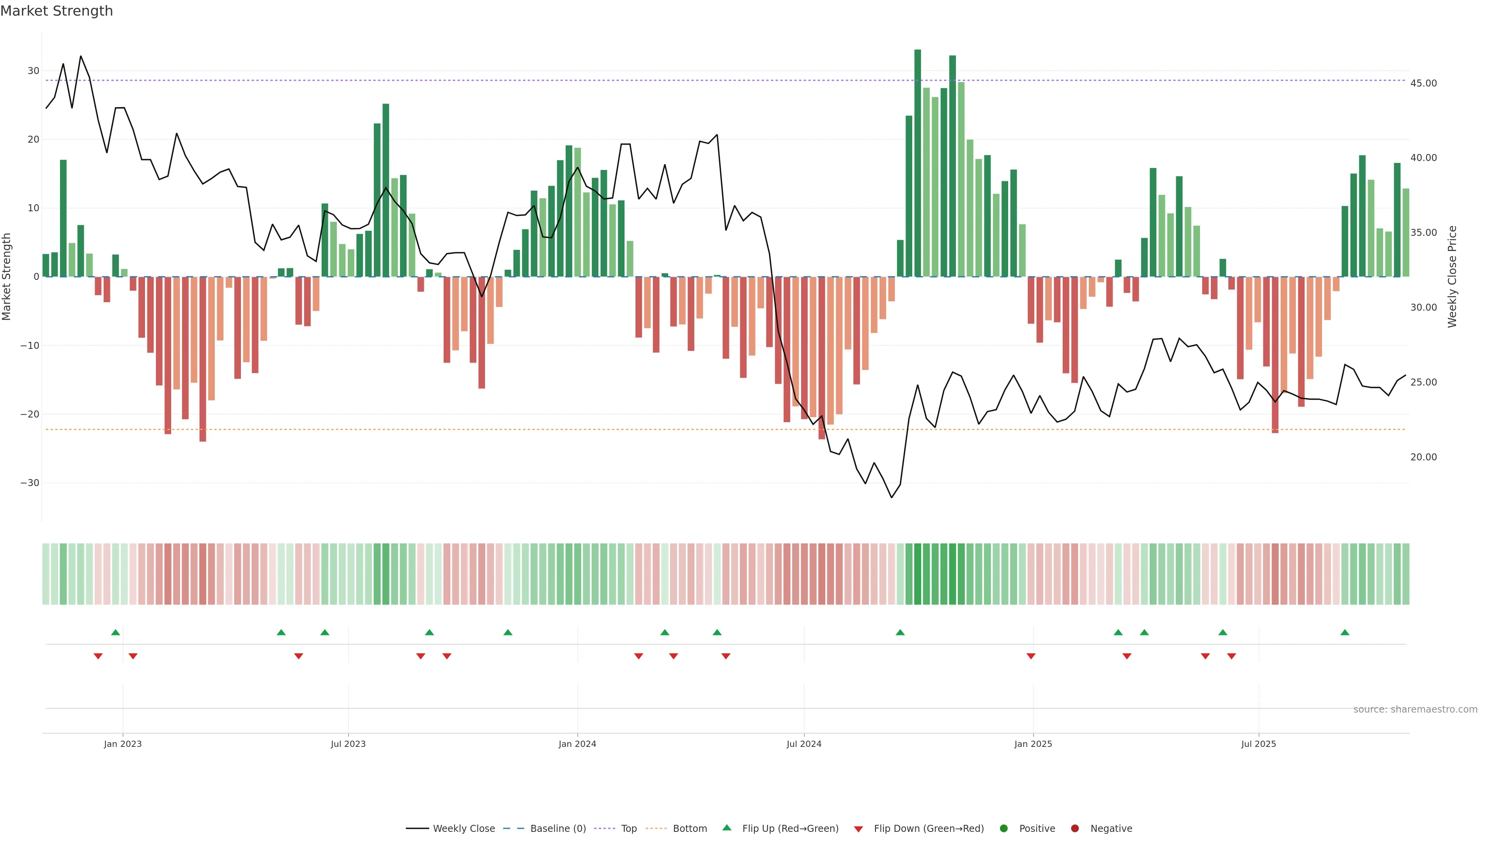
Task: Click green Flip Up legend triangle
Action: point(726,828)
